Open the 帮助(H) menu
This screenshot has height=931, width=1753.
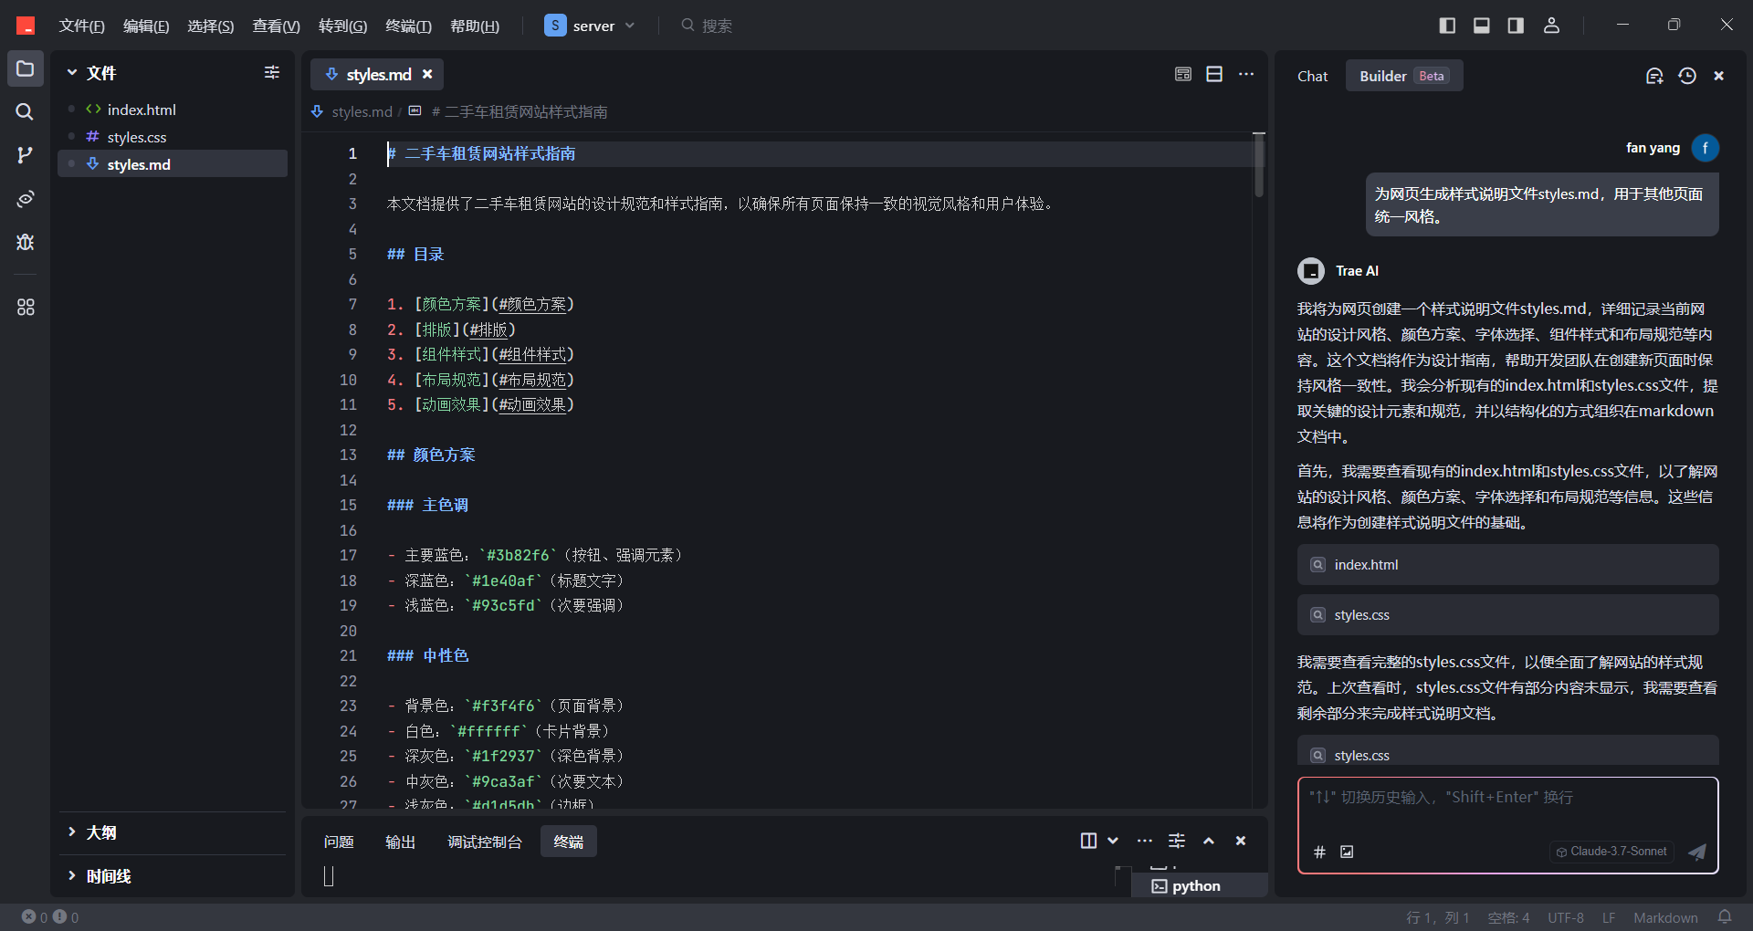[475, 26]
